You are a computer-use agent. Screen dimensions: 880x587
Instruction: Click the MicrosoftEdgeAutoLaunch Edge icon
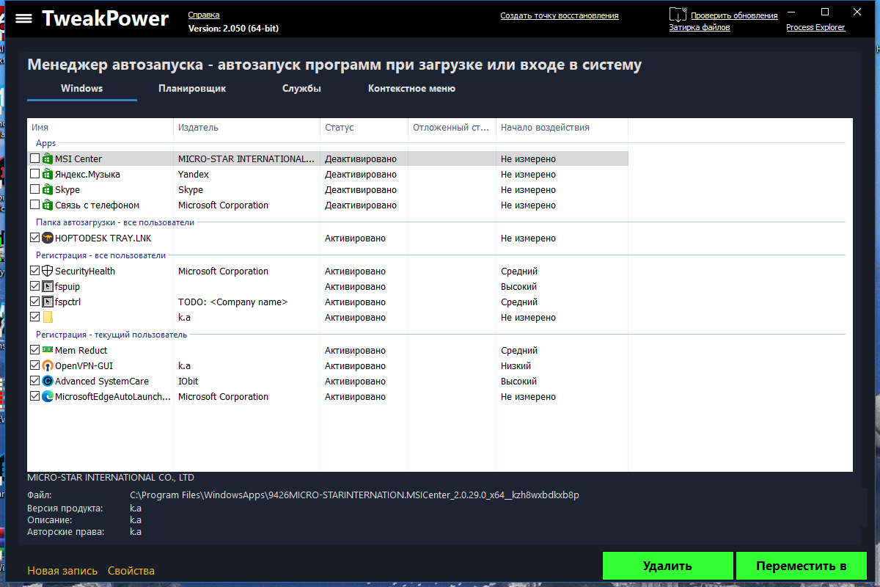48,397
